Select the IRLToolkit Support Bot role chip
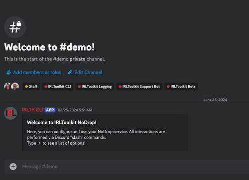The width and height of the screenshot is (249, 180). [x=139, y=87]
